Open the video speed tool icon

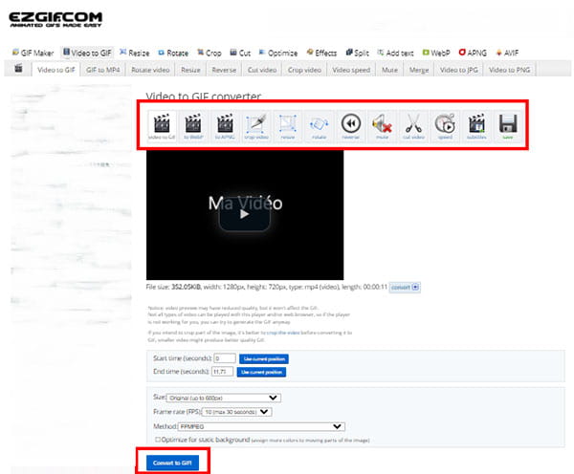pos(444,126)
